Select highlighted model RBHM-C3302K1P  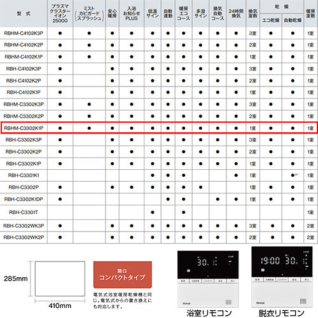(24, 128)
